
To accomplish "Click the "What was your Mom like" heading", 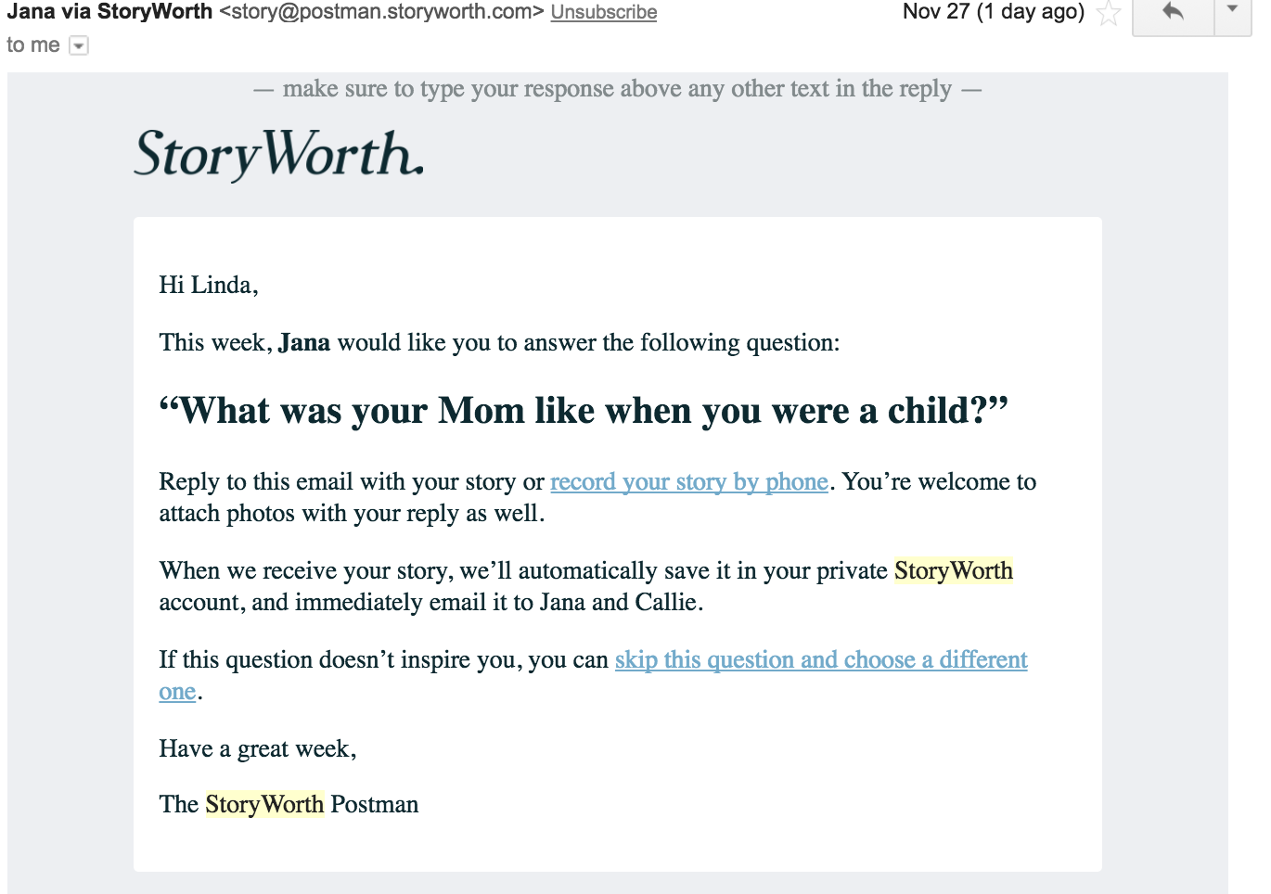I will [584, 411].
